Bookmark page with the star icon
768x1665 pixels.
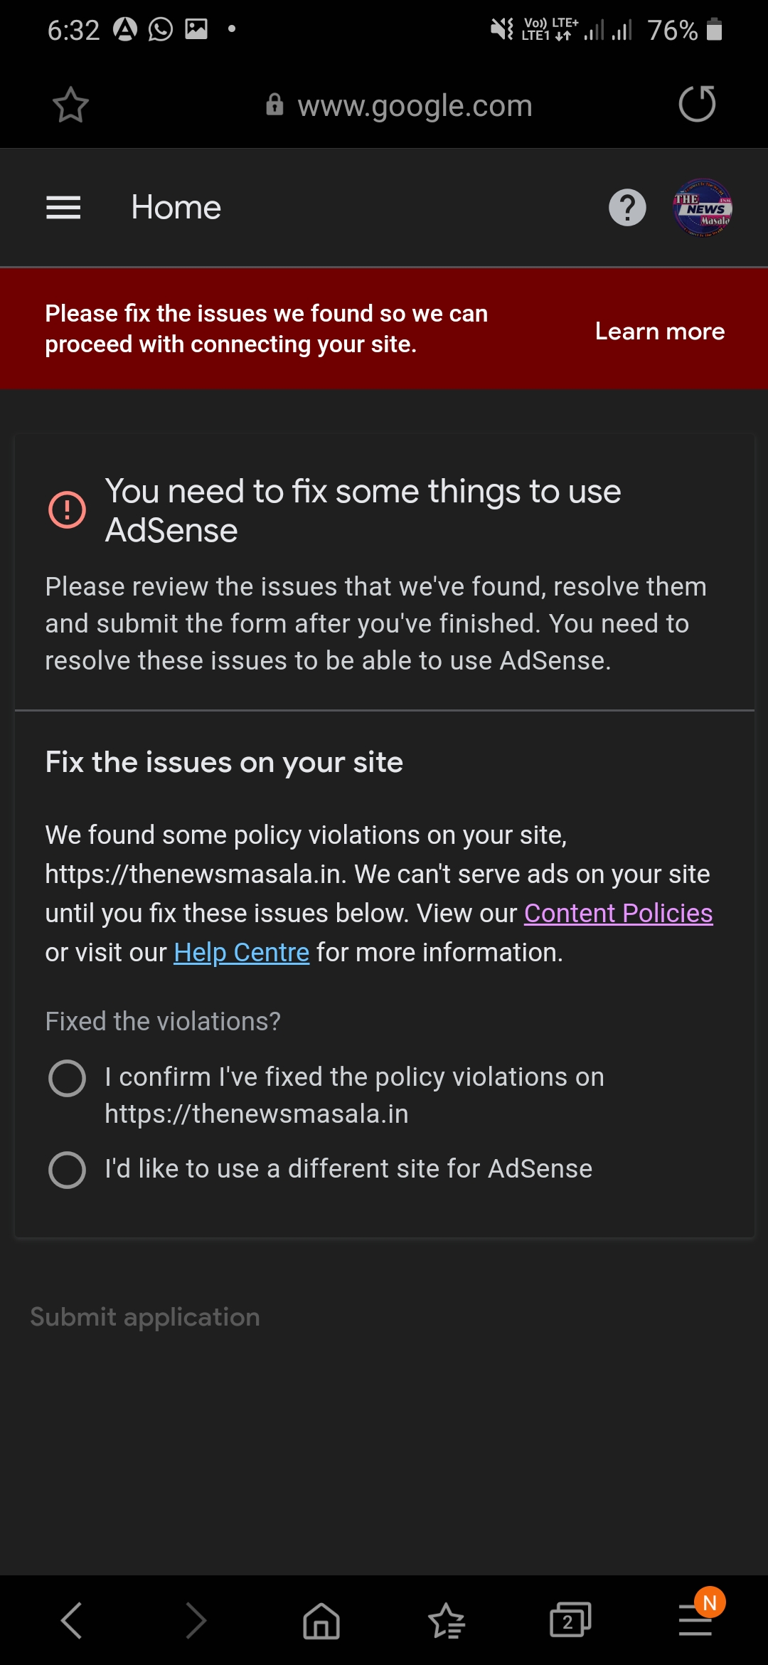pos(70,105)
